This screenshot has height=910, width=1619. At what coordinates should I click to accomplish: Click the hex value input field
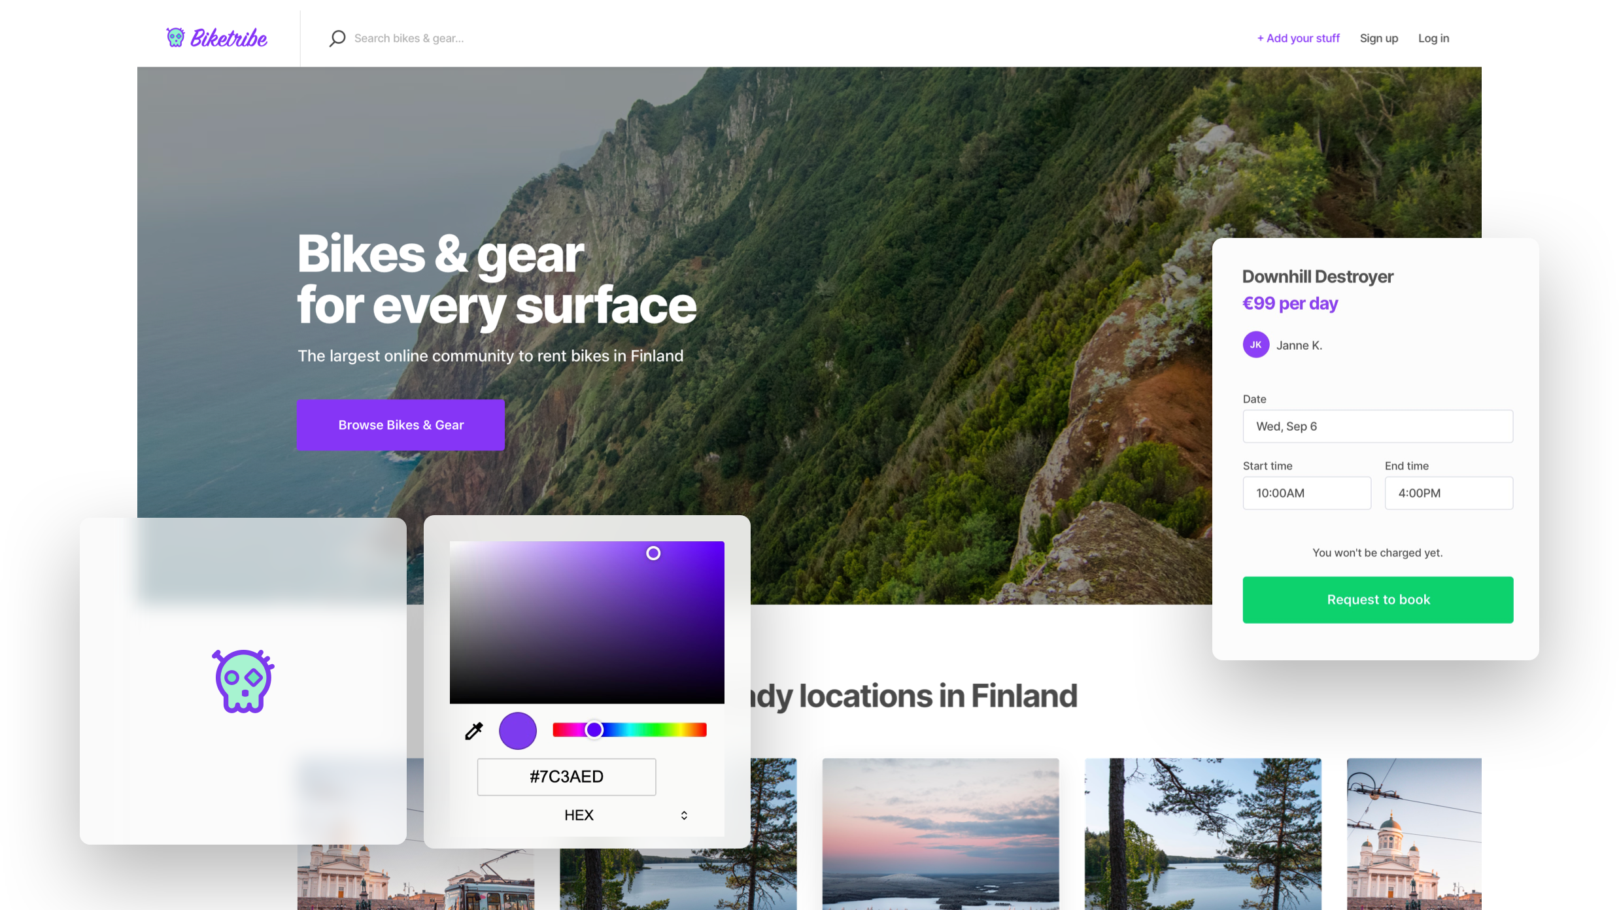(566, 777)
